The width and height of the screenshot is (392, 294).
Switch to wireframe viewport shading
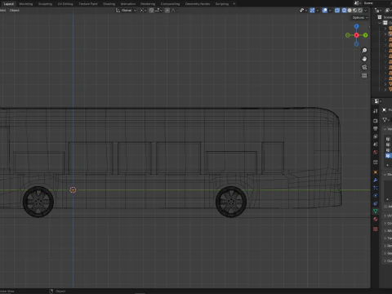pos(345,11)
